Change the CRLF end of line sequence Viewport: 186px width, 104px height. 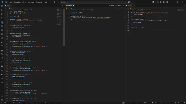[x=142, y=103]
